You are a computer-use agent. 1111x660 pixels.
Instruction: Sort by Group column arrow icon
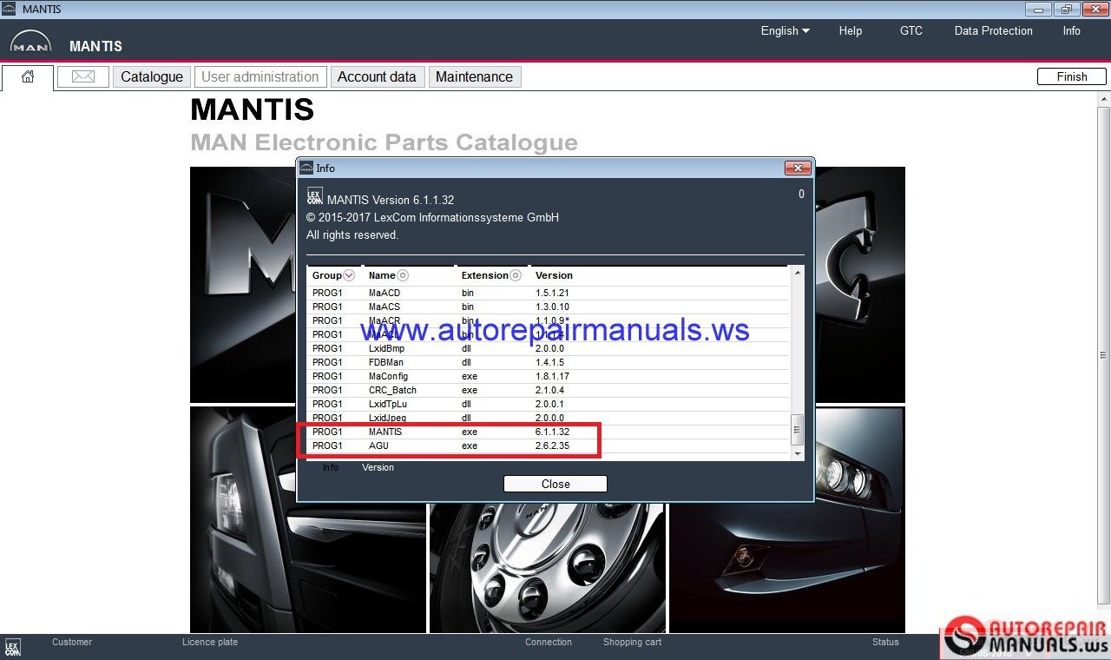click(x=349, y=275)
